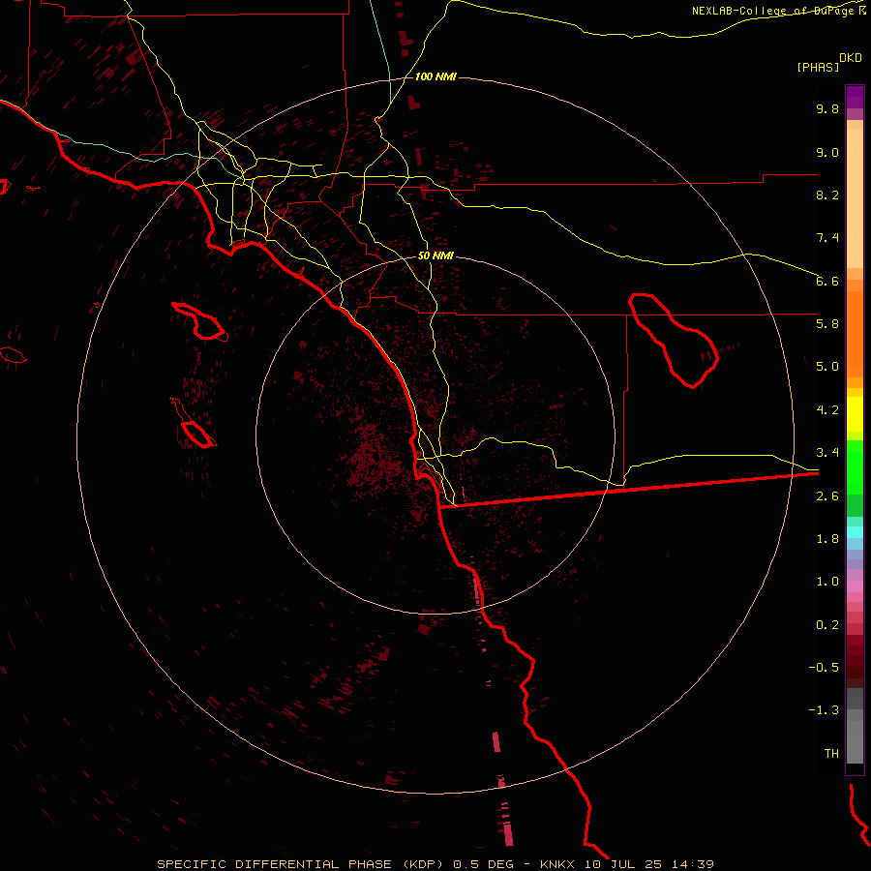Select the 8.2 scale value
Image resolution: width=871 pixels, height=871 pixels.
(827, 195)
